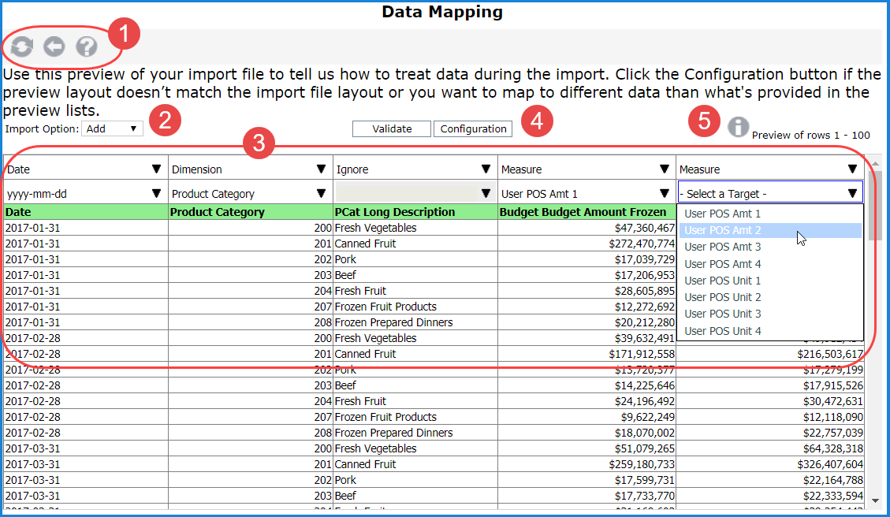The height and width of the screenshot is (517, 890).
Task: Select User POS Unit 4 from the list
Action: (x=723, y=331)
